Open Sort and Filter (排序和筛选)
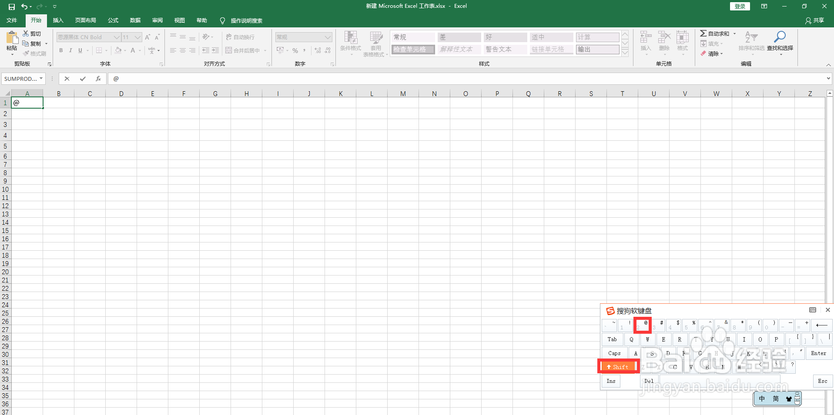Screen dimensions: 834x415 click(x=751, y=42)
